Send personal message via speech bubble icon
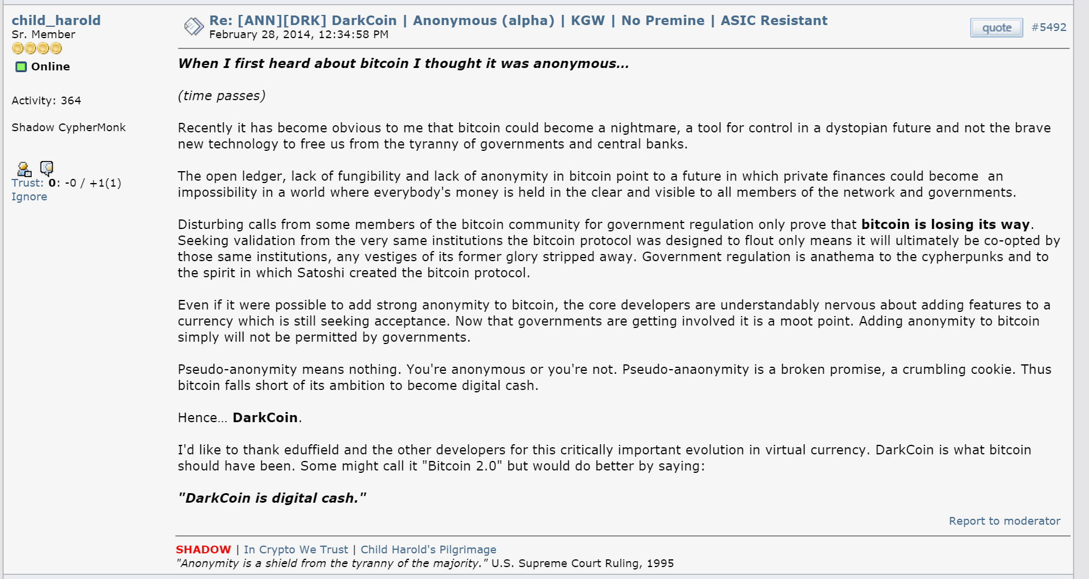 pyautogui.click(x=47, y=169)
